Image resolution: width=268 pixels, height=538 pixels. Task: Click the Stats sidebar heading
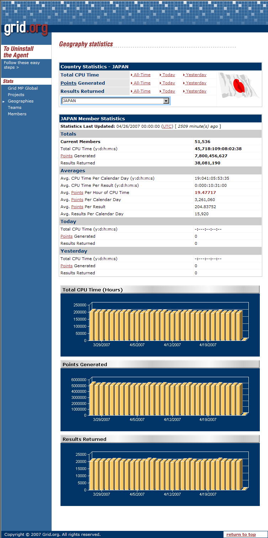coord(8,81)
